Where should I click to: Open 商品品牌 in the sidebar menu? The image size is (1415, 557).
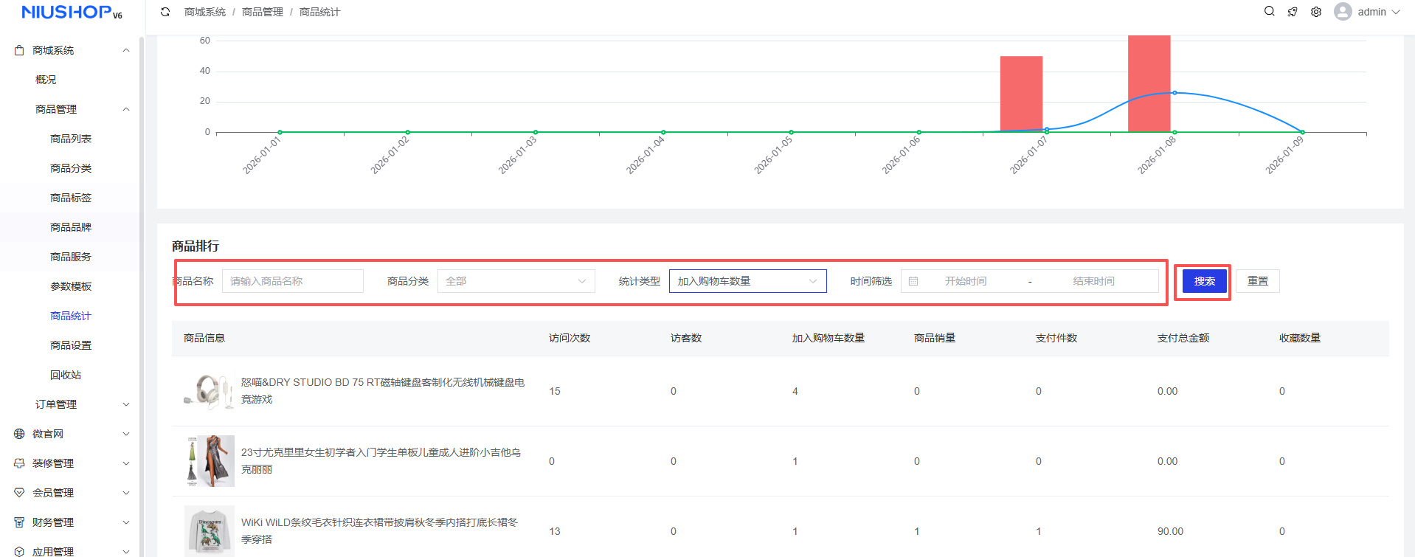pyautogui.click(x=71, y=227)
